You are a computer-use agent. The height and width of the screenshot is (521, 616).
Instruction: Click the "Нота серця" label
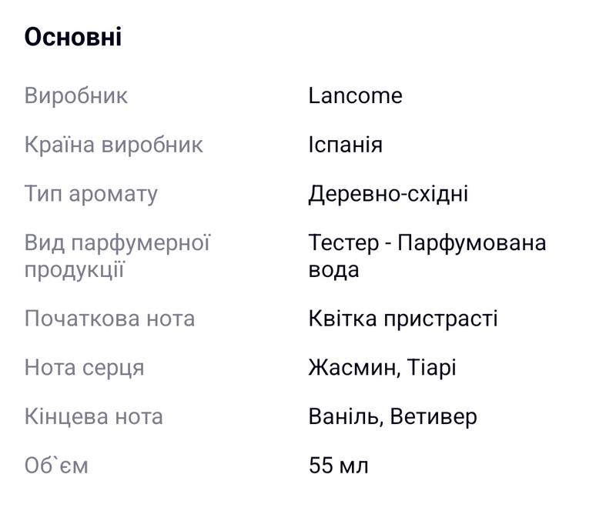pos(84,368)
